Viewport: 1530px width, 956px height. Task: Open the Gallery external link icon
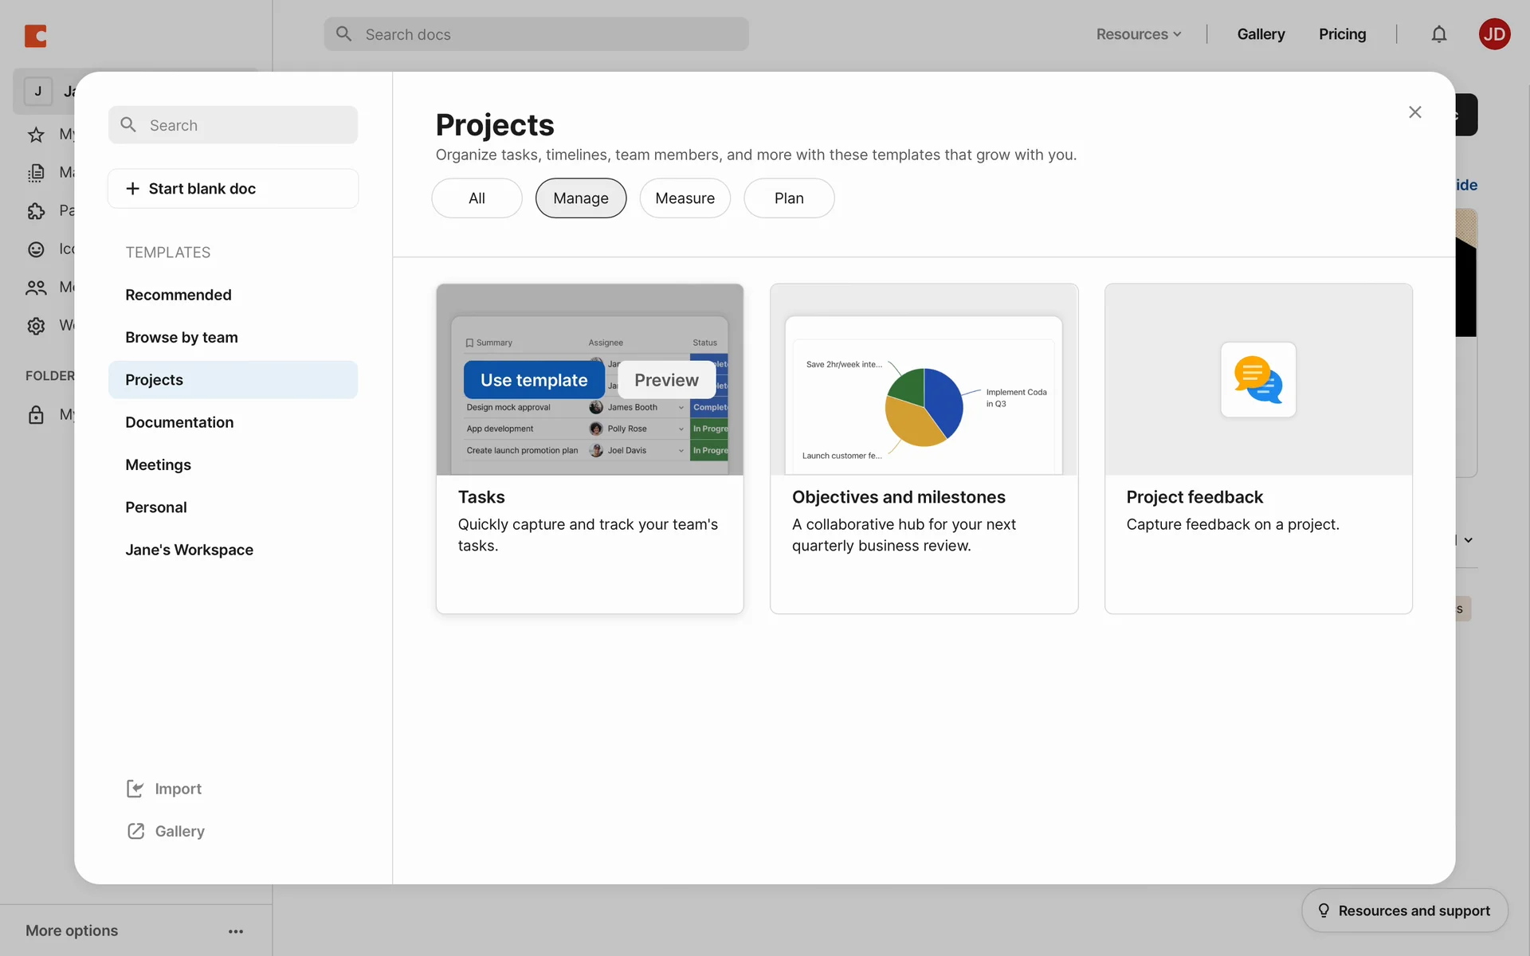pos(135,831)
